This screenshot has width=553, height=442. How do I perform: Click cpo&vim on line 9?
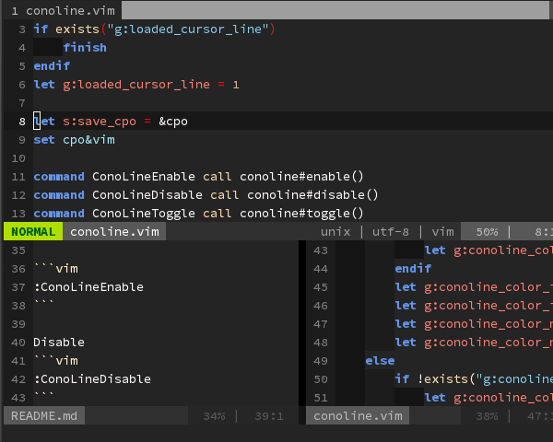(88, 140)
